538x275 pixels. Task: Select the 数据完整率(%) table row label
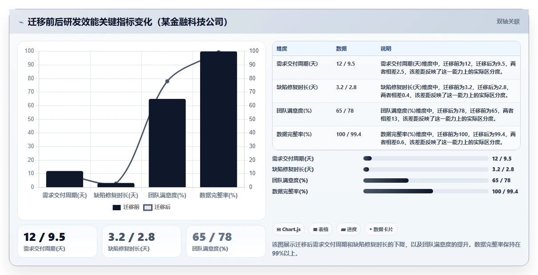point(294,134)
